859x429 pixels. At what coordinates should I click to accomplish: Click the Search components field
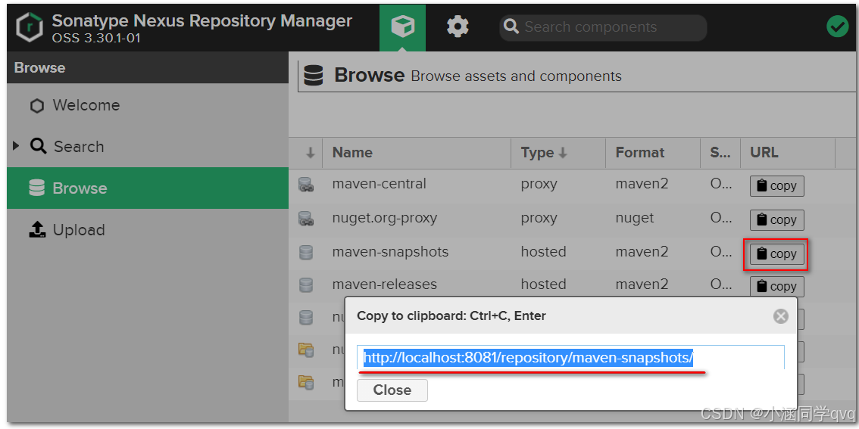pos(603,26)
